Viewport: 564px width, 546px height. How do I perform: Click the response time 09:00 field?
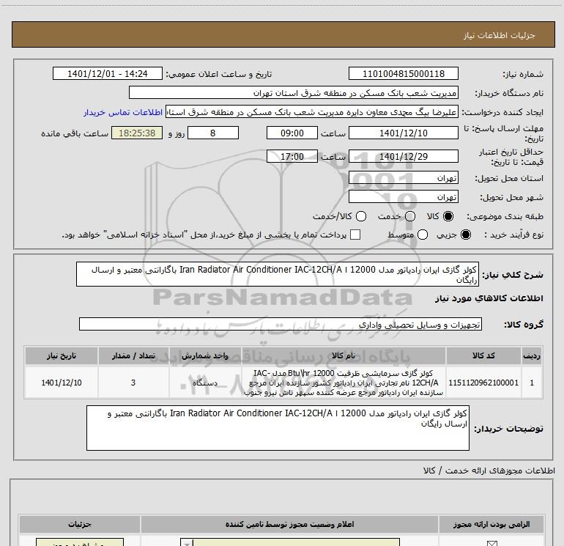pyautogui.click(x=292, y=133)
